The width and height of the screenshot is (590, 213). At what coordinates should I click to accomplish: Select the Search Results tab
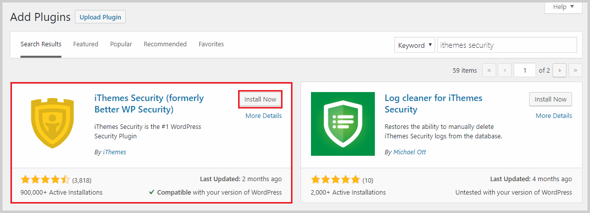[40, 44]
